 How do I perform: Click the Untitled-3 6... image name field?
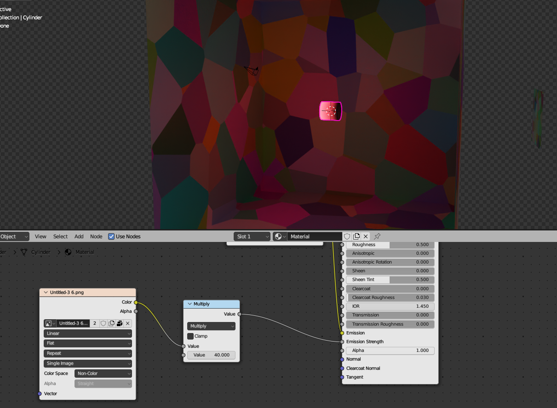73,323
